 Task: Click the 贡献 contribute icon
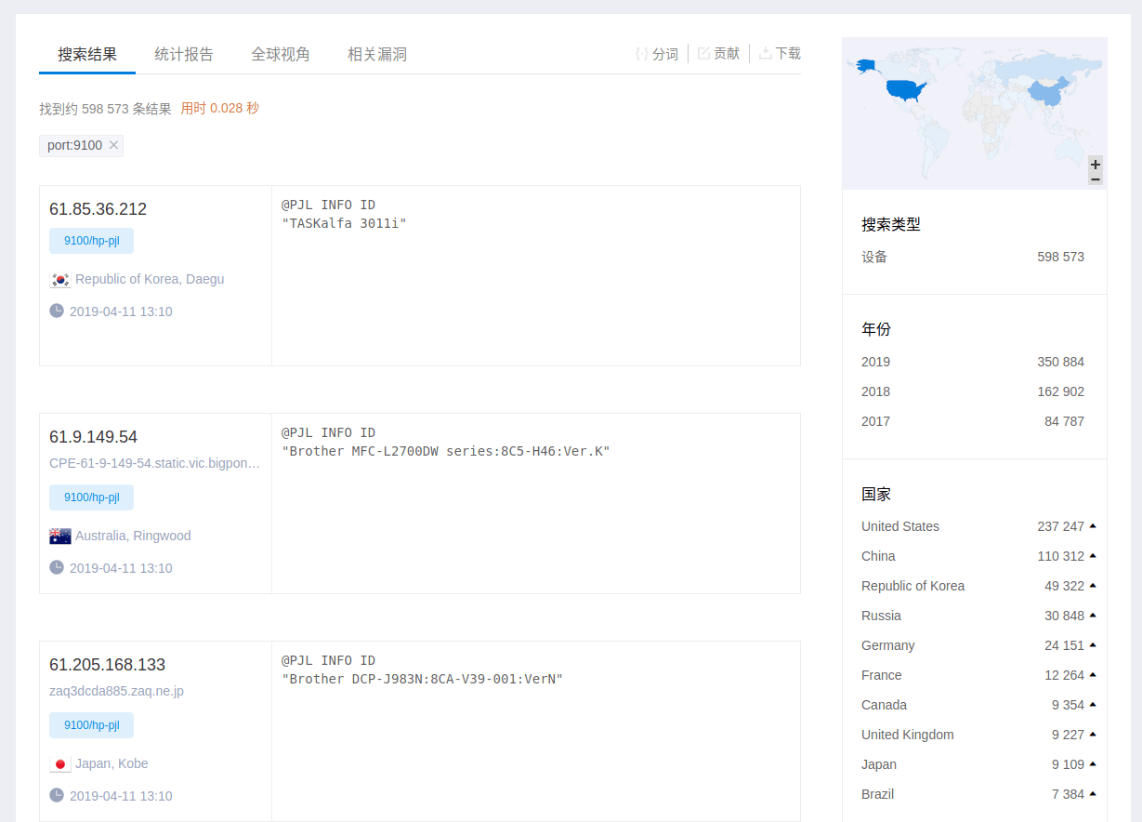tap(703, 54)
